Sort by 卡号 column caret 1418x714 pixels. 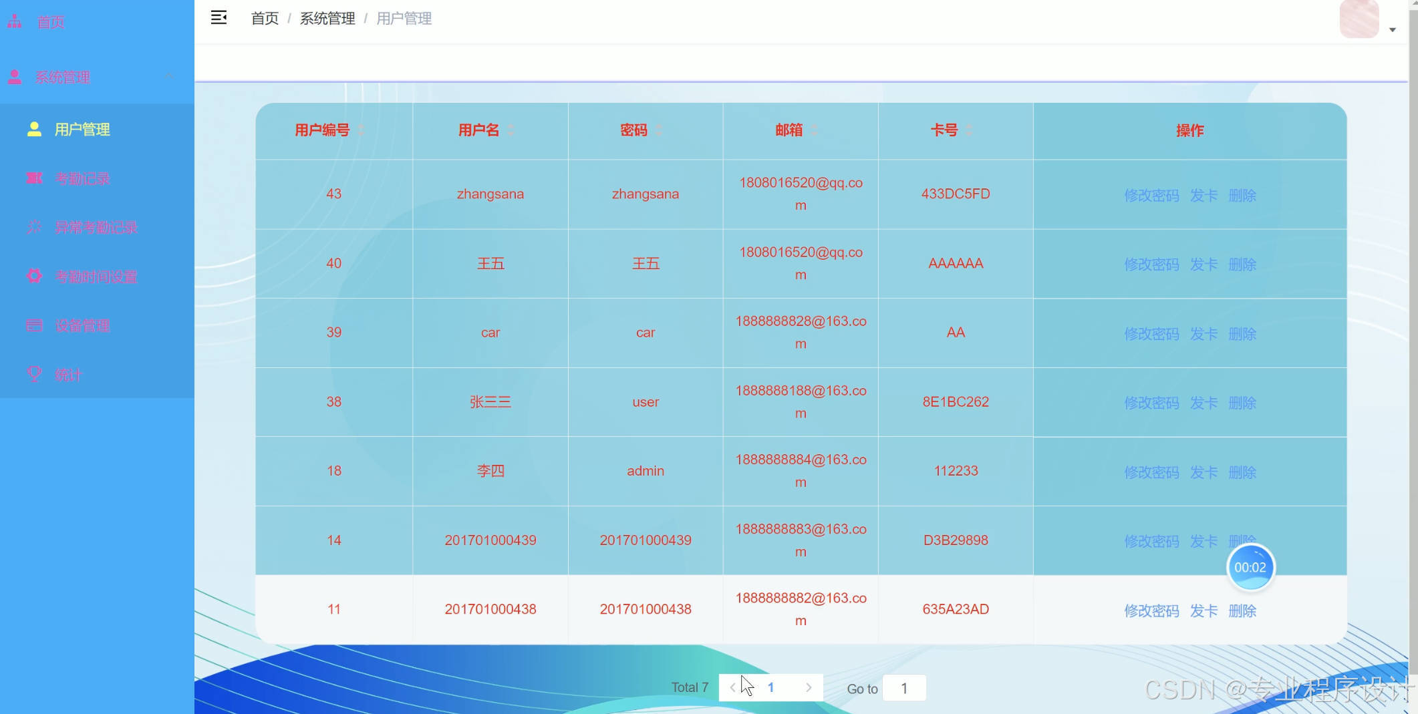(x=969, y=130)
